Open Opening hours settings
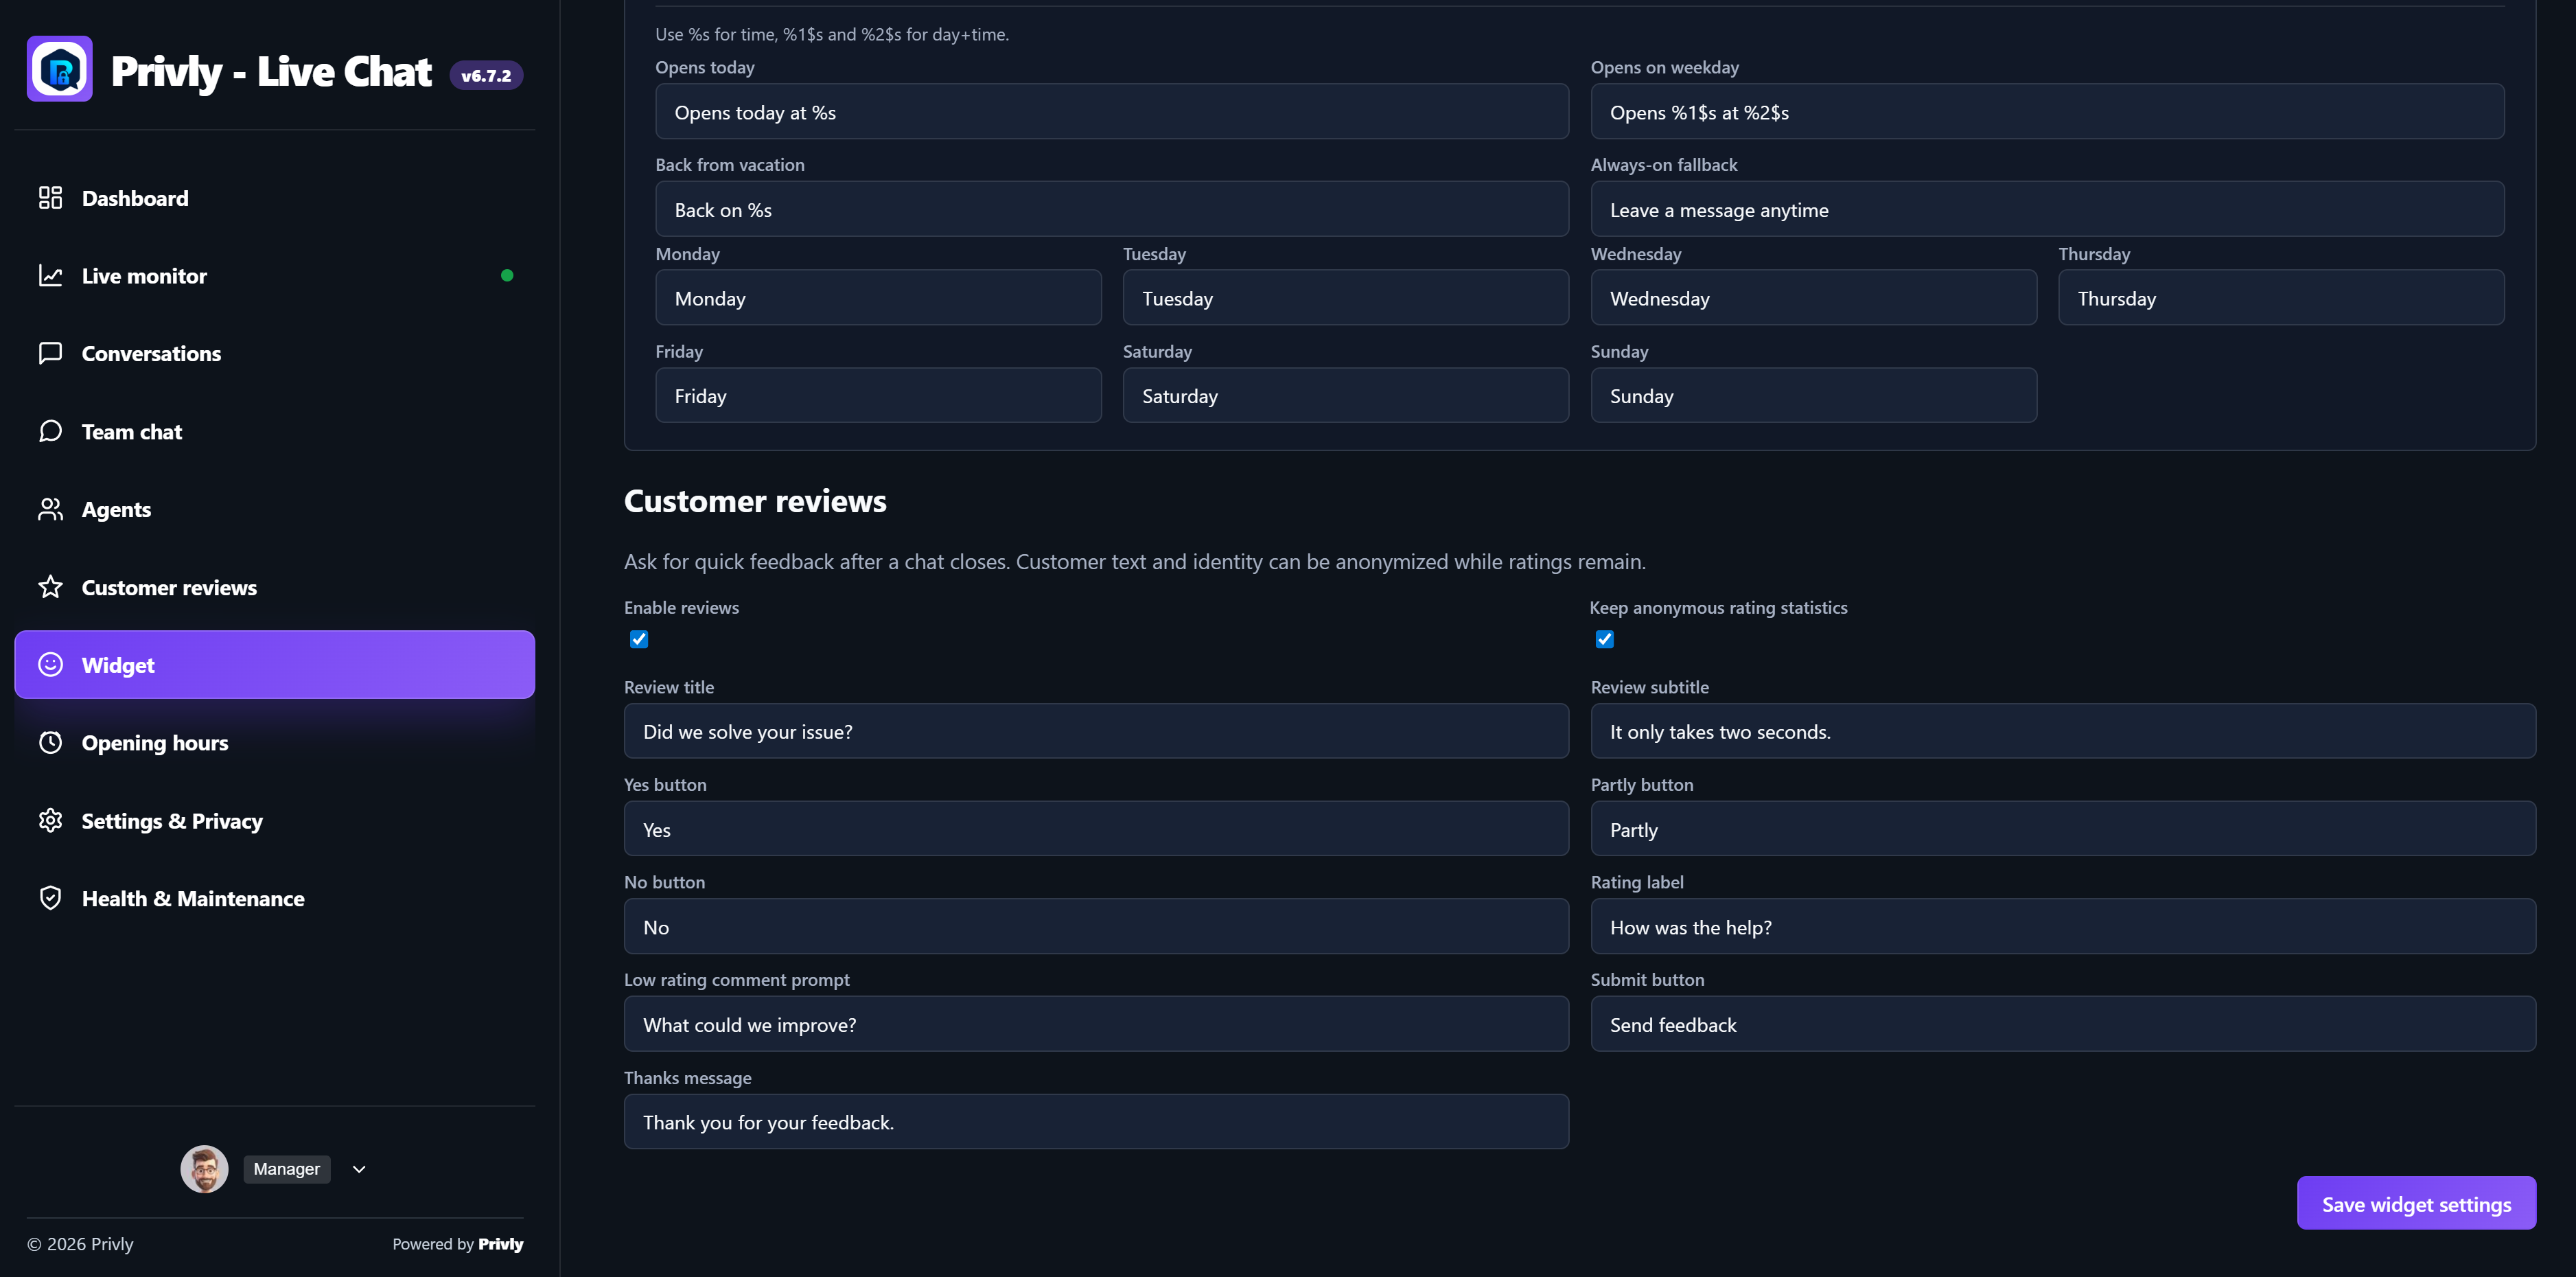 pyautogui.click(x=275, y=743)
